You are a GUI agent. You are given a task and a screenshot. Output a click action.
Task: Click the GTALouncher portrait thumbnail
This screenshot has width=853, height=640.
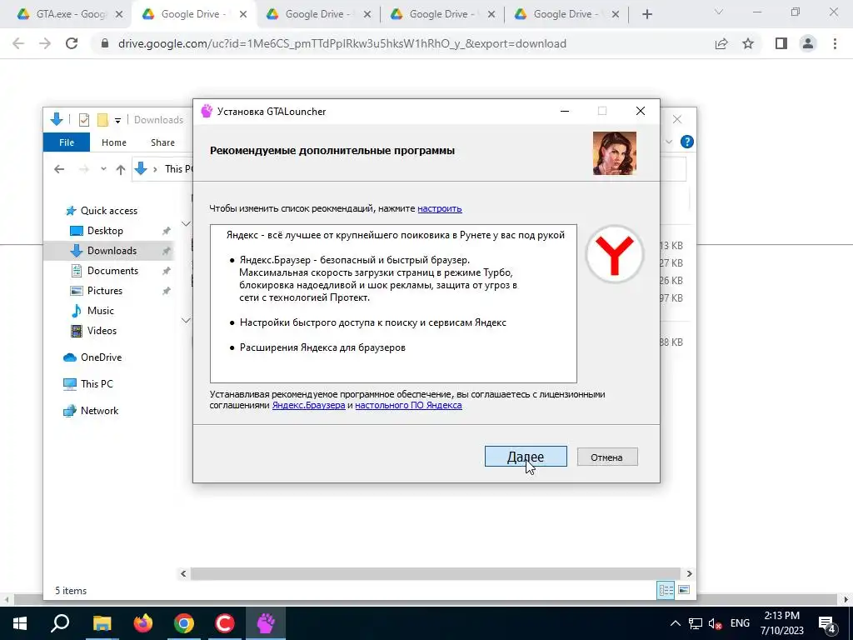click(615, 153)
